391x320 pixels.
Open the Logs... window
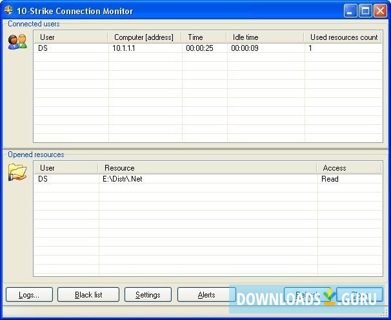[x=29, y=295]
